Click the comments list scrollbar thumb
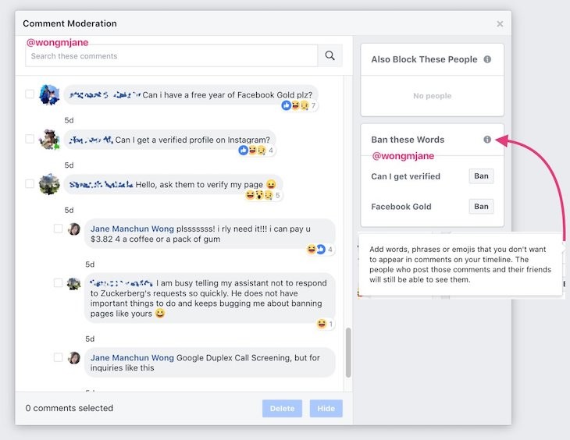The width and height of the screenshot is (570, 440). coord(348,353)
